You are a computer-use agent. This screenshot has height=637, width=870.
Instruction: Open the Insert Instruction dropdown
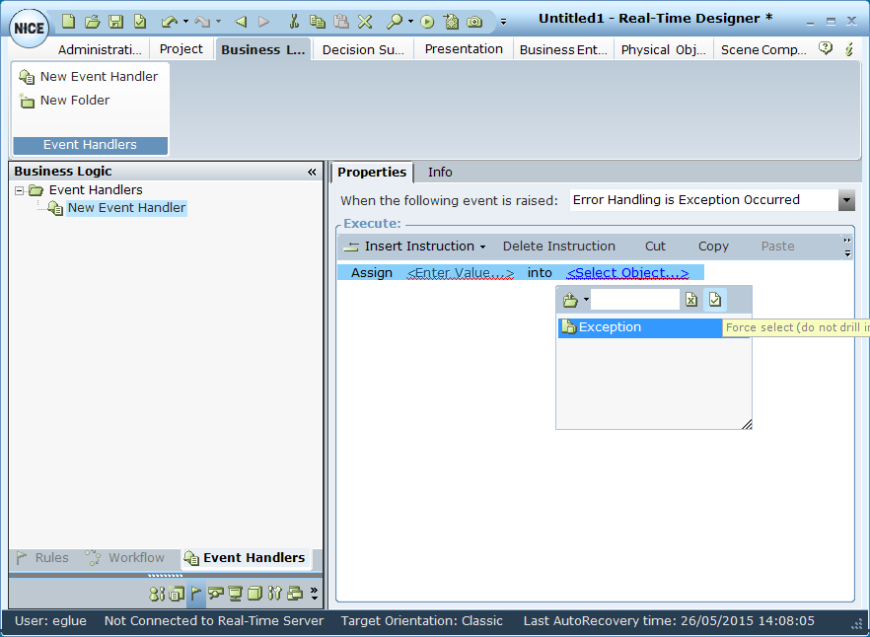[x=414, y=247]
